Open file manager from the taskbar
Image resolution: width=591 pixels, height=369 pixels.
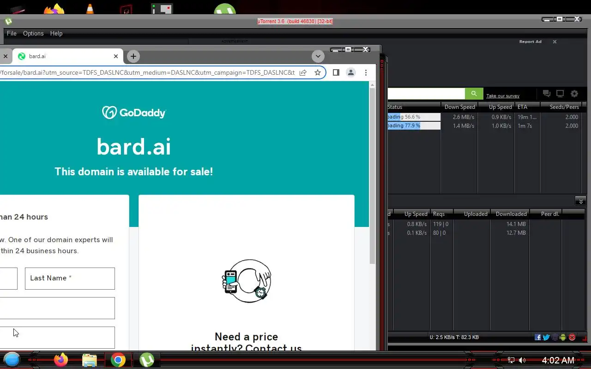click(90, 360)
